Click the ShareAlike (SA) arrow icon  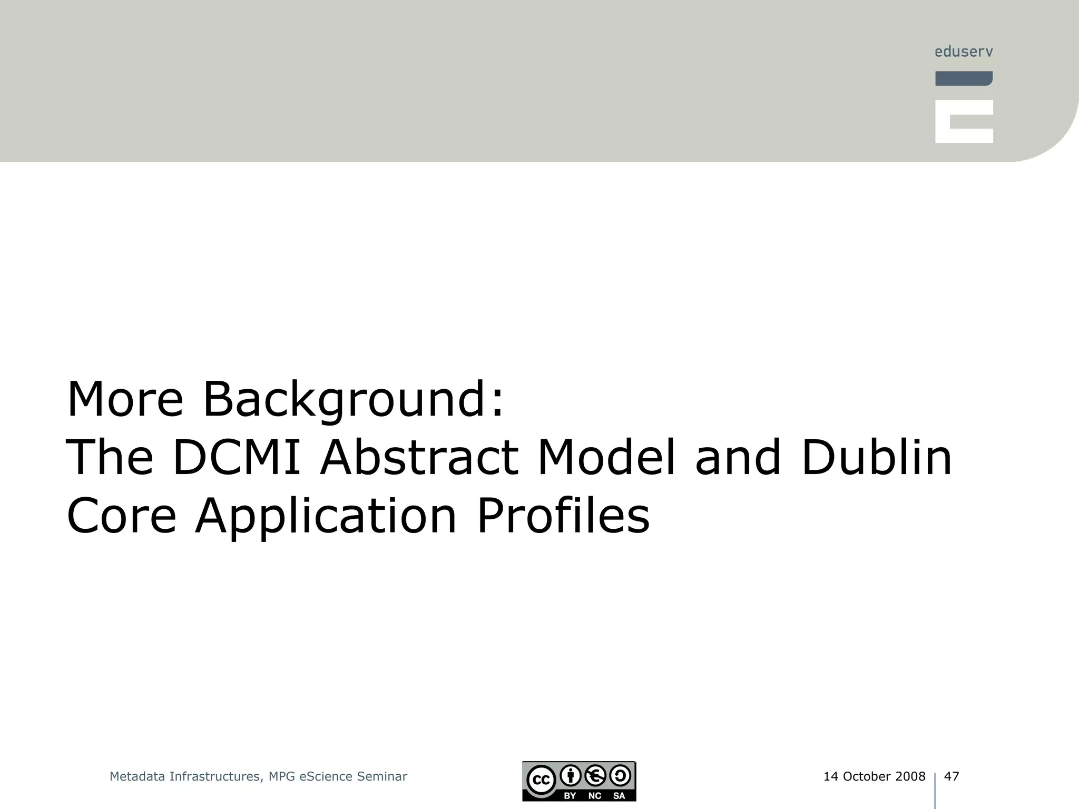pos(620,775)
